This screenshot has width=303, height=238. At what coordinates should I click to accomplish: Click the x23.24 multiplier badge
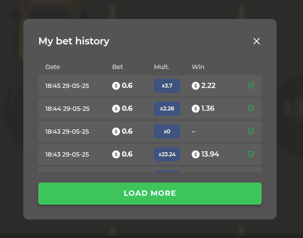(x=167, y=154)
